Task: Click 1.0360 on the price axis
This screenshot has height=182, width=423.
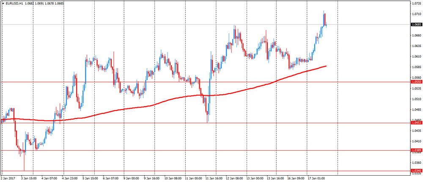Action: tap(416, 163)
